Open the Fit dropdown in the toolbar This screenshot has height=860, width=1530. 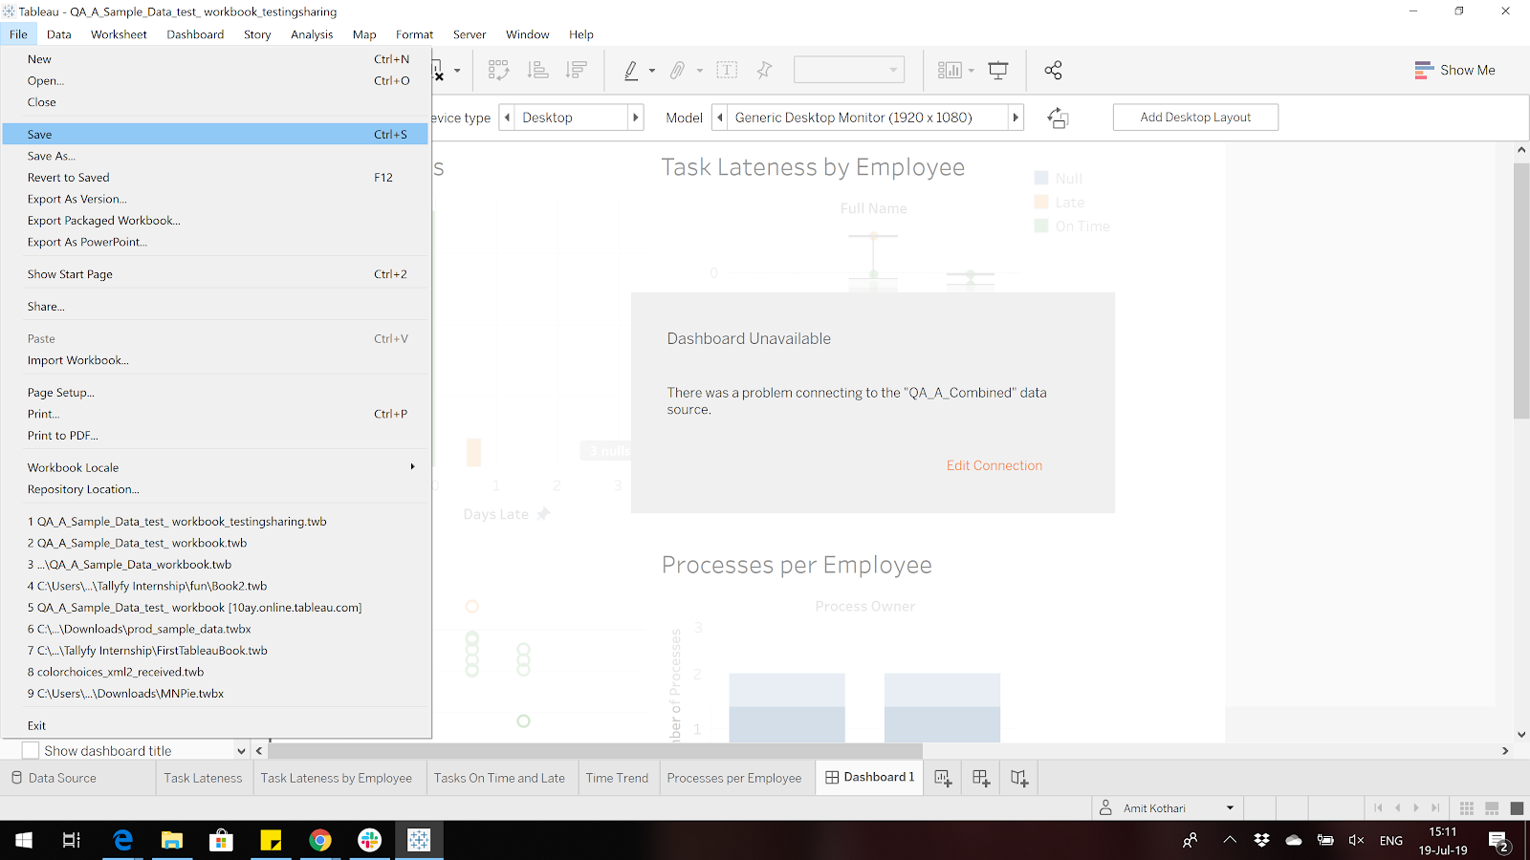click(x=849, y=70)
